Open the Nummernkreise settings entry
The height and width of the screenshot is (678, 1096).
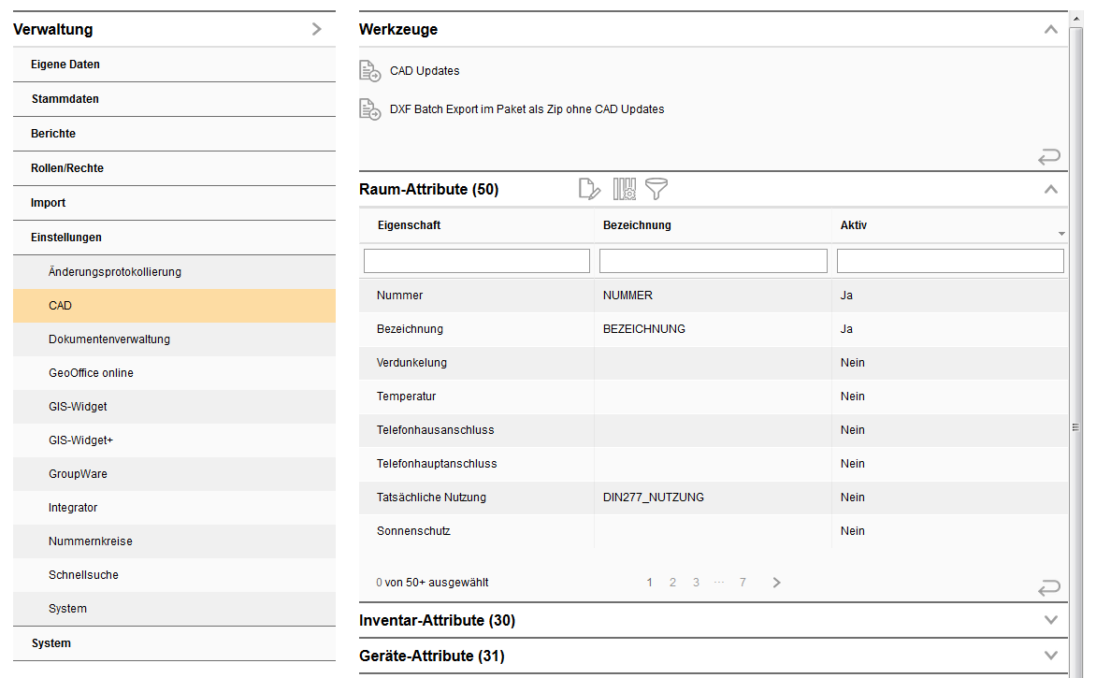tap(90, 541)
